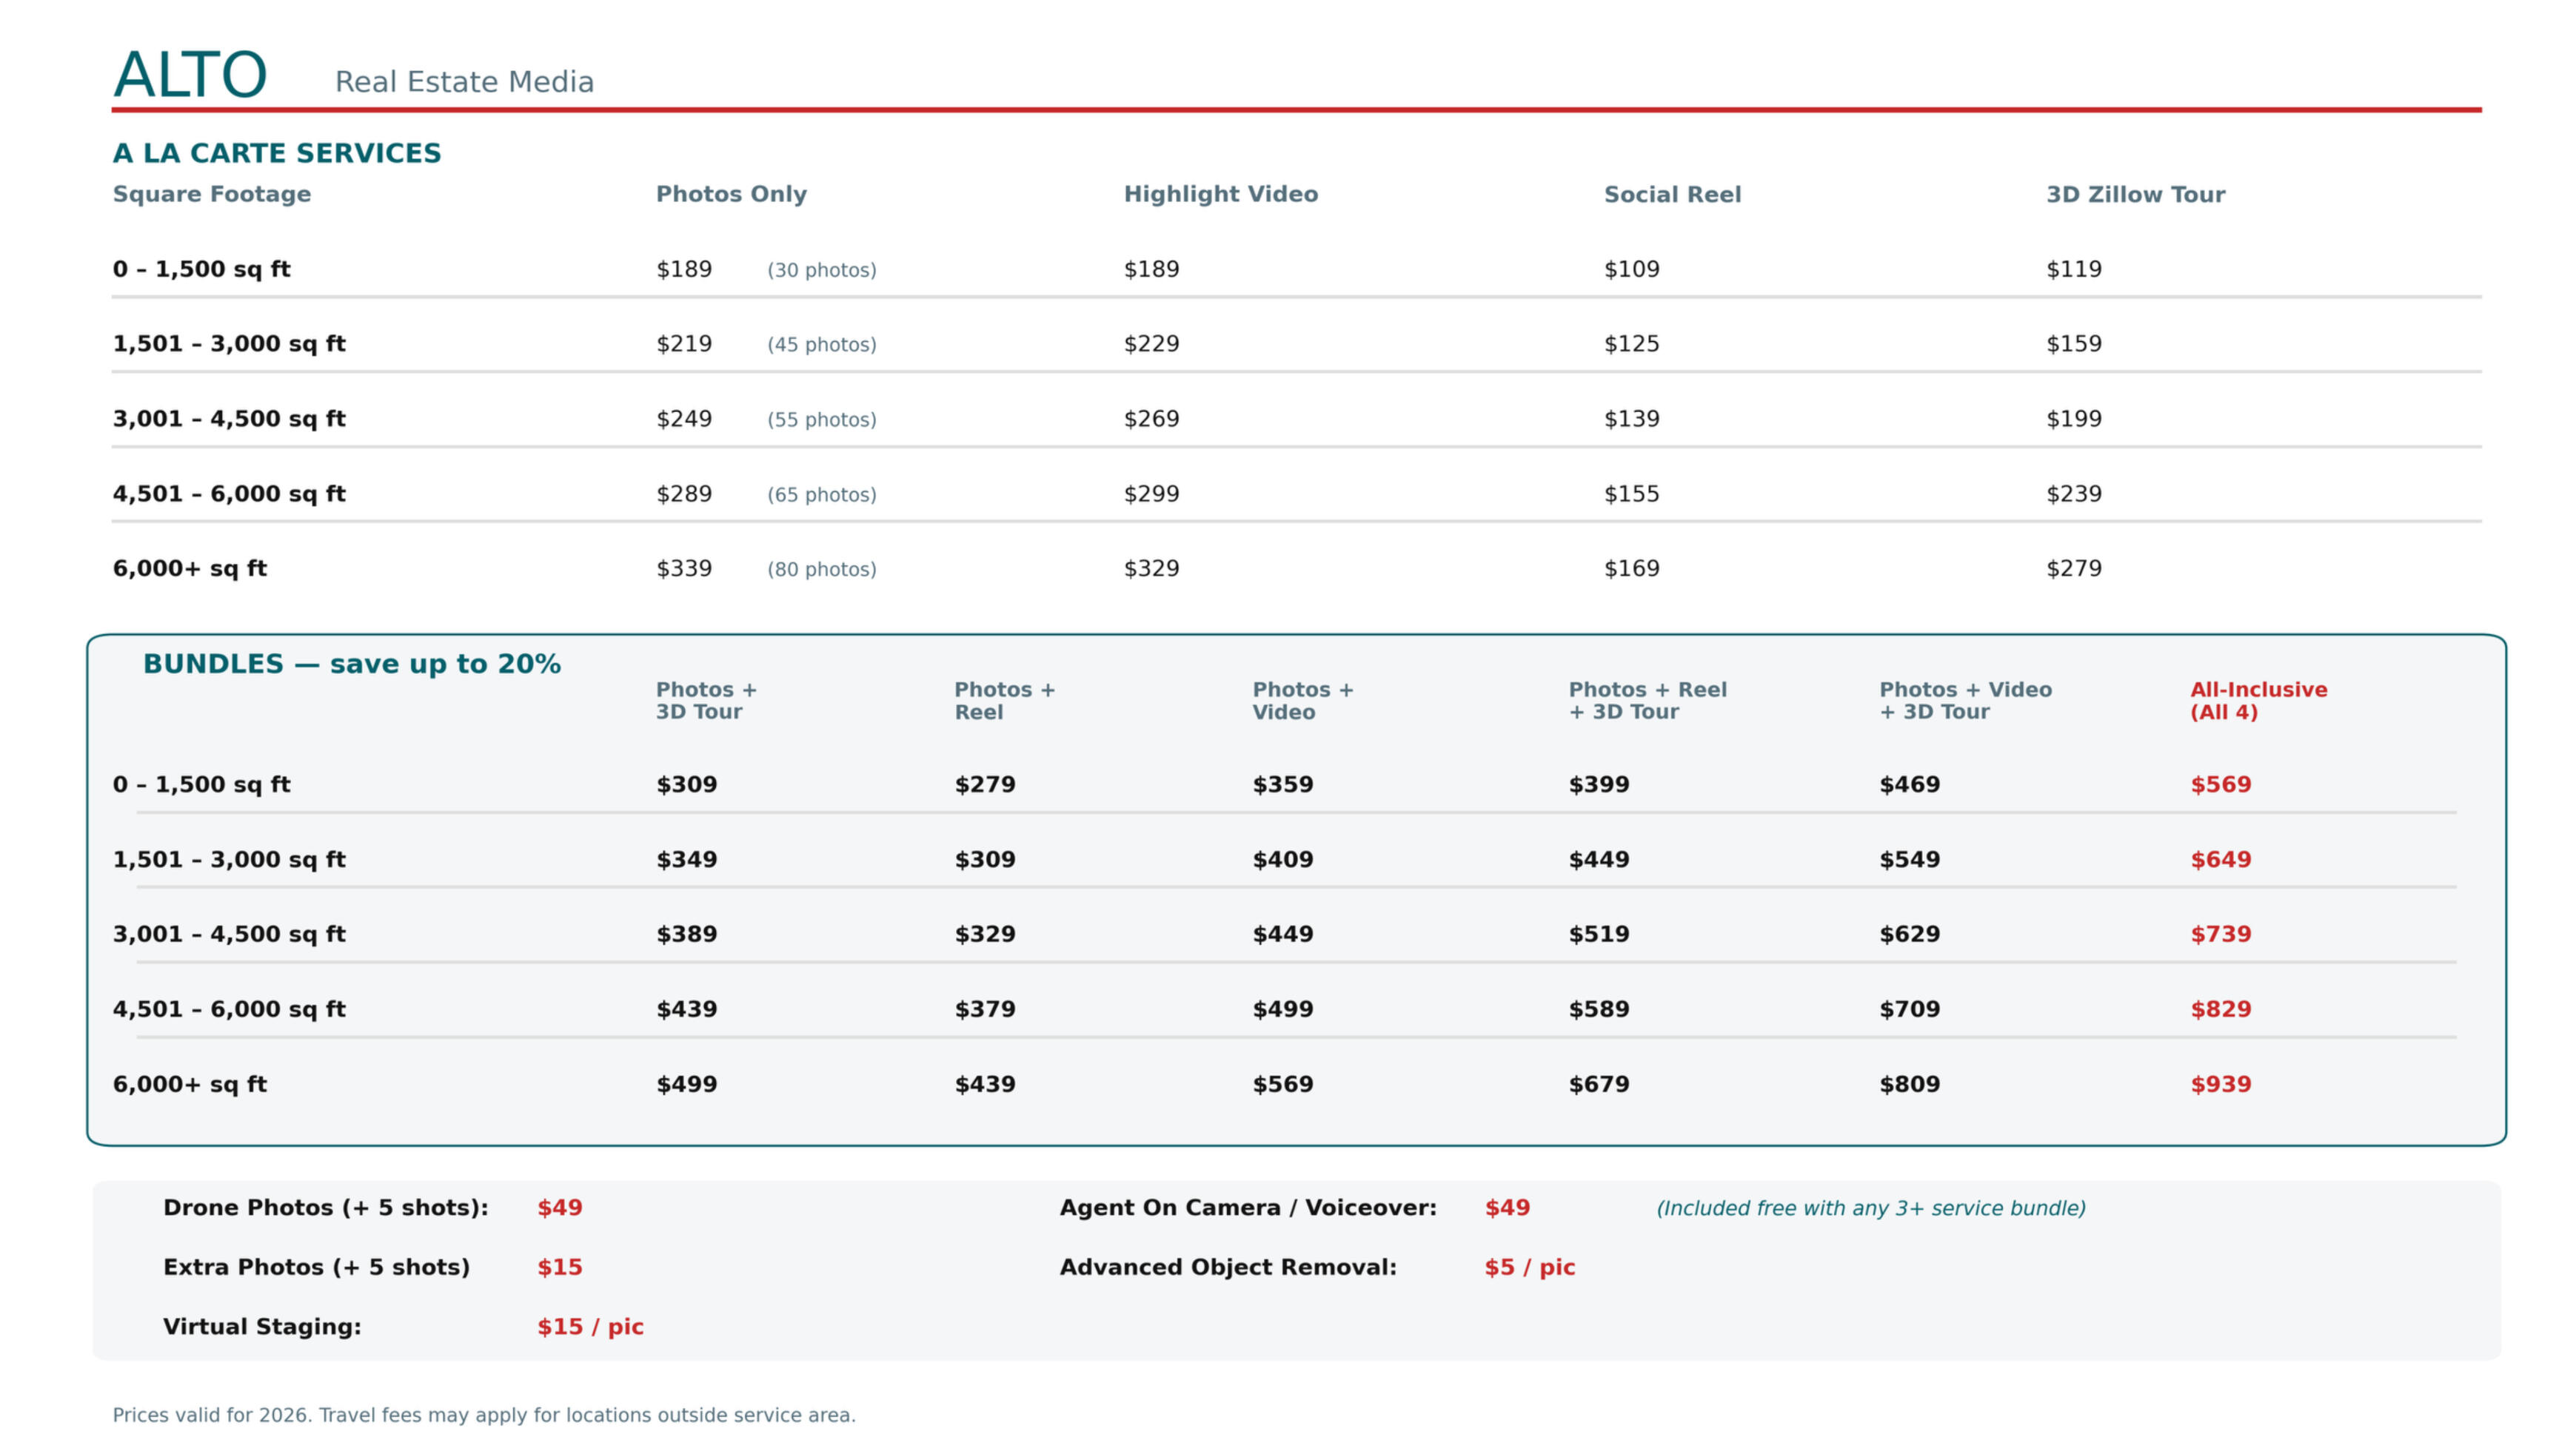The width and height of the screenshot is (2576, 1448).
Task: Select the A LA CARTE SERVICES heading
Action: point(276,153)
